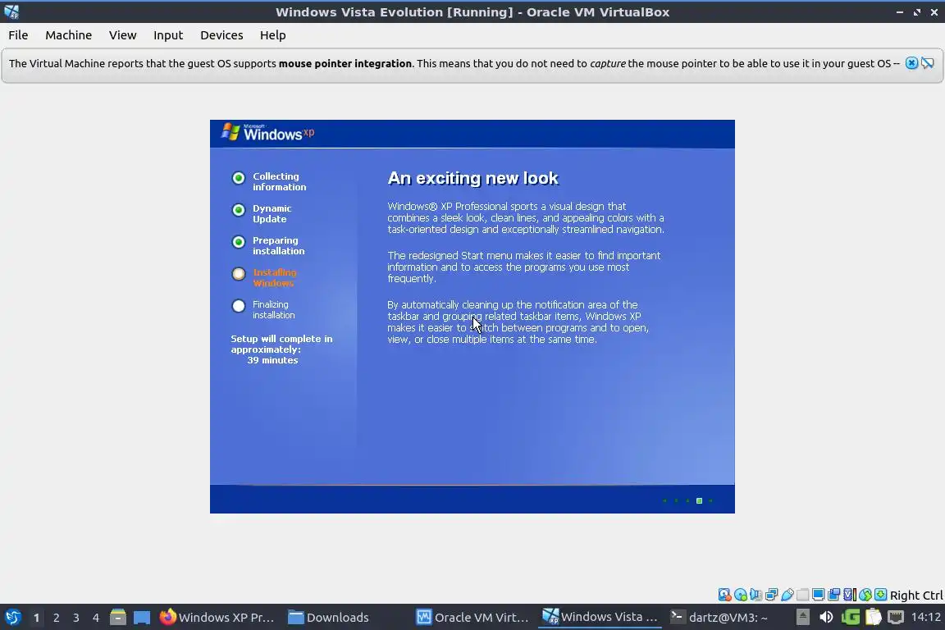The height and width of the screenshot is (630, 945).
Task: Dismiss the mouse pointer integration notification
Action: 911,63
